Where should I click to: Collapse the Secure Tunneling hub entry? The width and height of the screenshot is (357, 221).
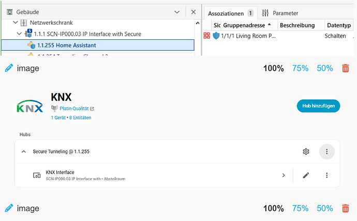click(x=24, y=151)
